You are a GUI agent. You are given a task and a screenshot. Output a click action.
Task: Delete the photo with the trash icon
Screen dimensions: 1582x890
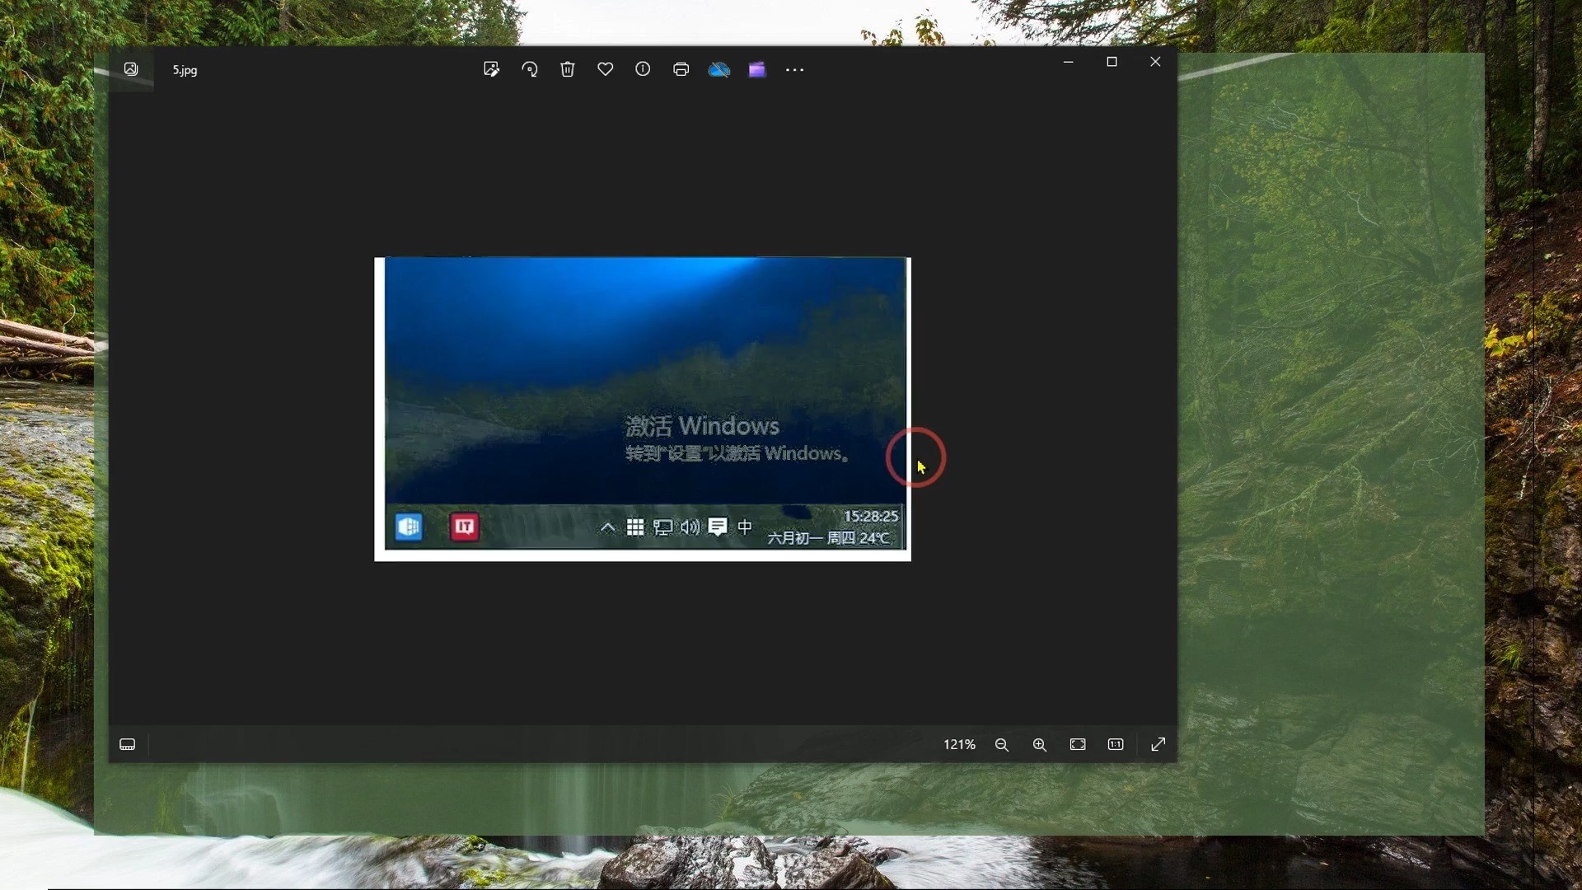click(x=568, y=69)
